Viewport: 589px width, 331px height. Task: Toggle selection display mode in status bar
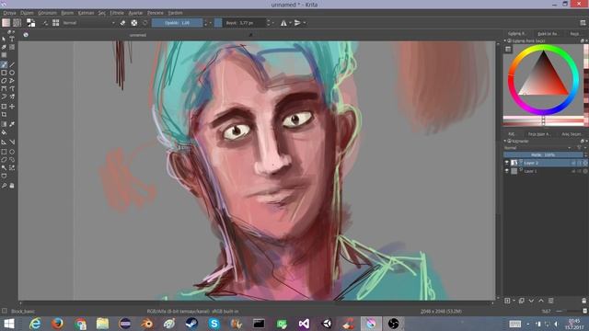tap(5, 311)
